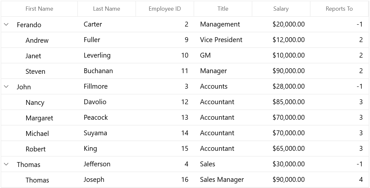Collapse the Ferando Carter row

(x=6, y=24)
